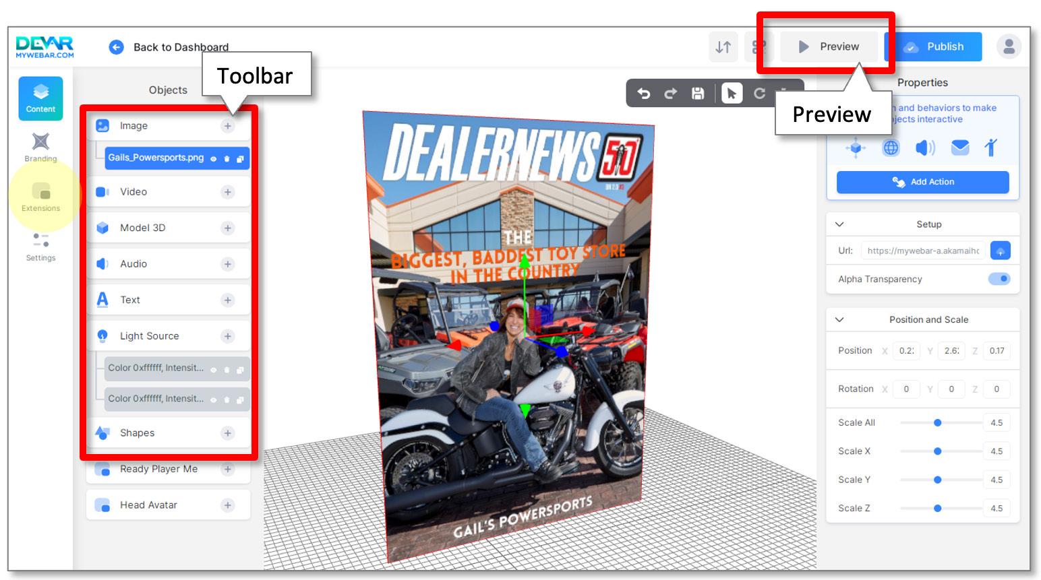Click the redo arrow in the canvas toolbar

pyautogui.click(x=670, y=94)
